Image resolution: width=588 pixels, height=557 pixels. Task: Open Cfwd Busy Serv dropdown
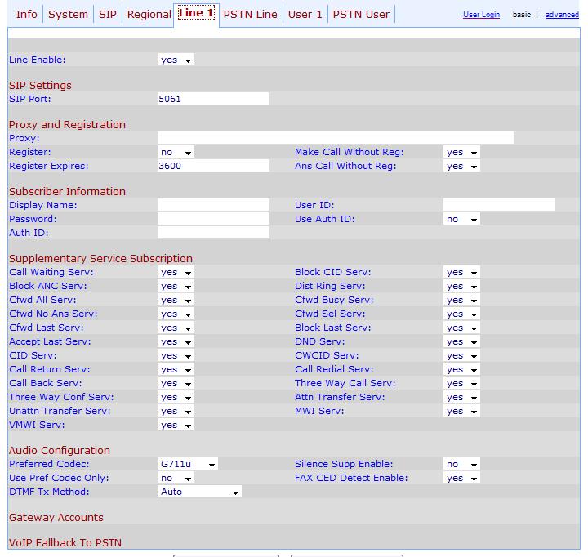(x=461, y=300)
